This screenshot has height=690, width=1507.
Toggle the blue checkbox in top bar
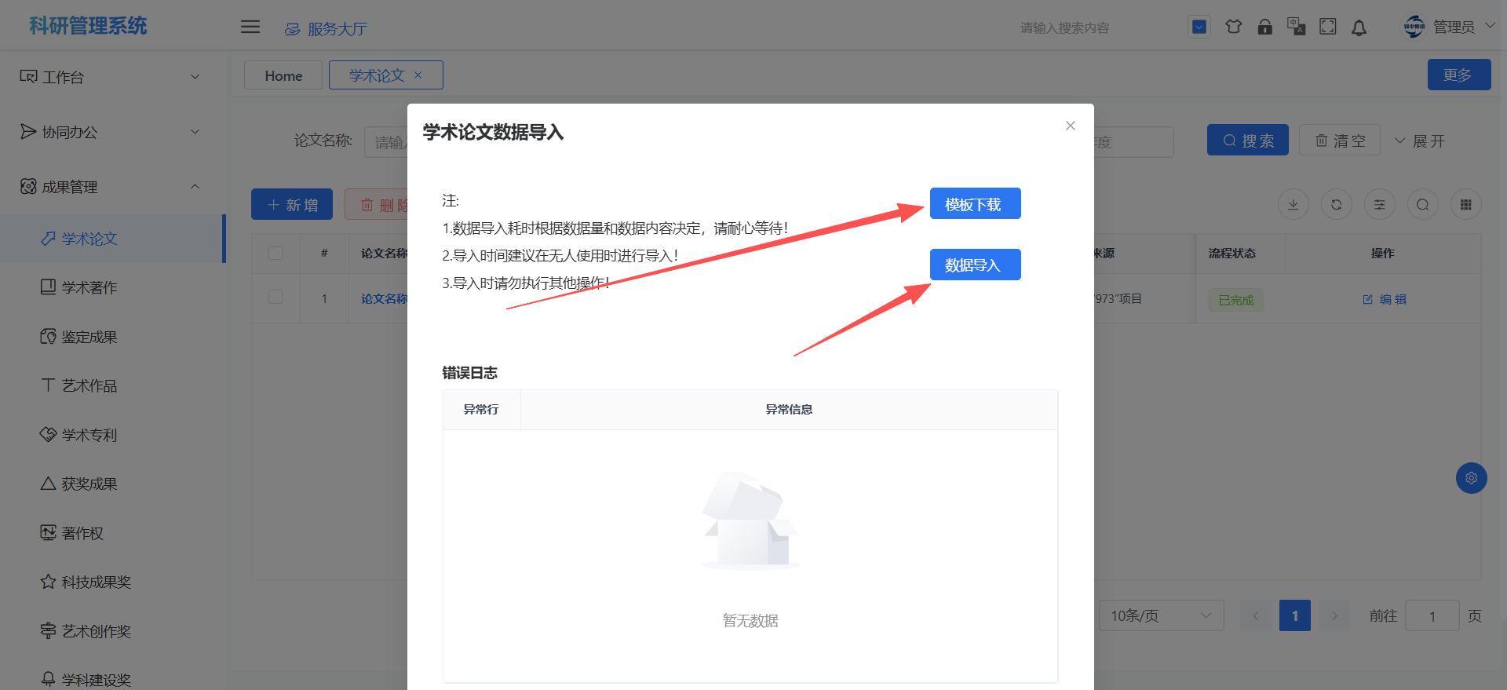(1199, 27)
